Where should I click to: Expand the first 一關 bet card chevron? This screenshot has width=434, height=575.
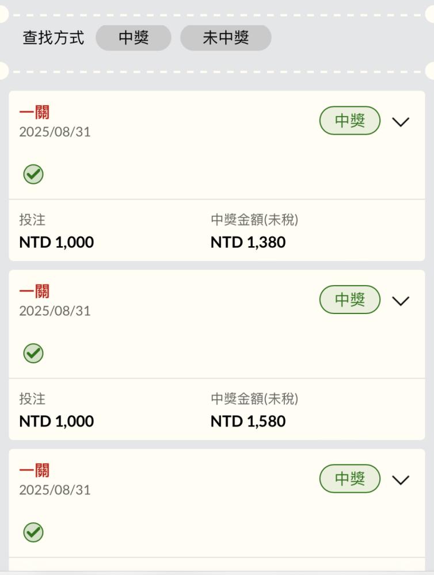pyautogui.click(x=401, y=122)
